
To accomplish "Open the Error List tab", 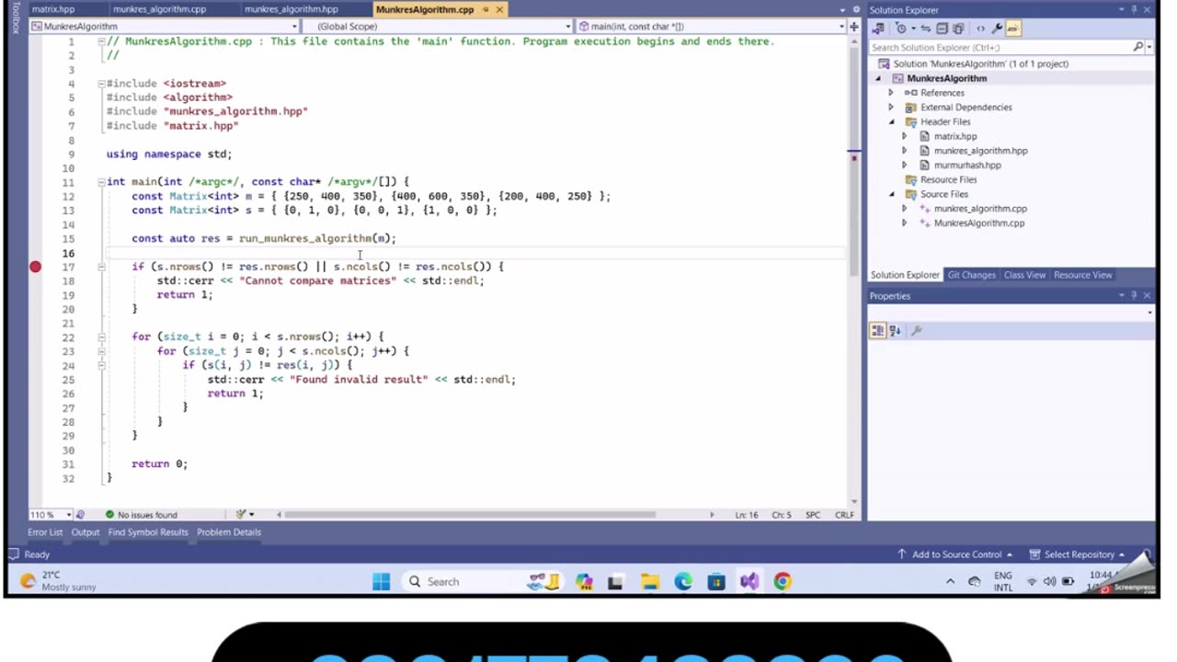I will [x=45, y=532].
